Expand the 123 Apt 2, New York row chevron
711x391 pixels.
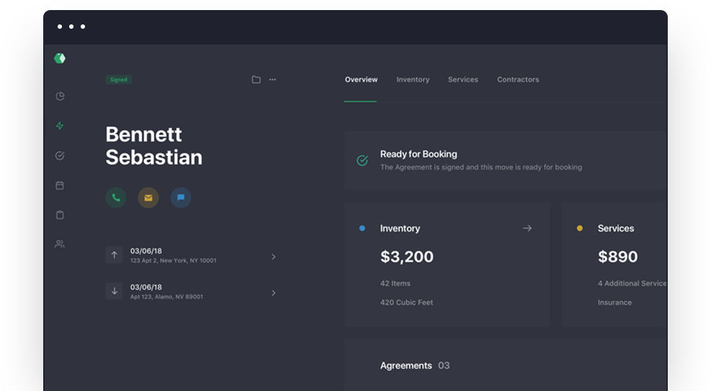click(274, 257)
